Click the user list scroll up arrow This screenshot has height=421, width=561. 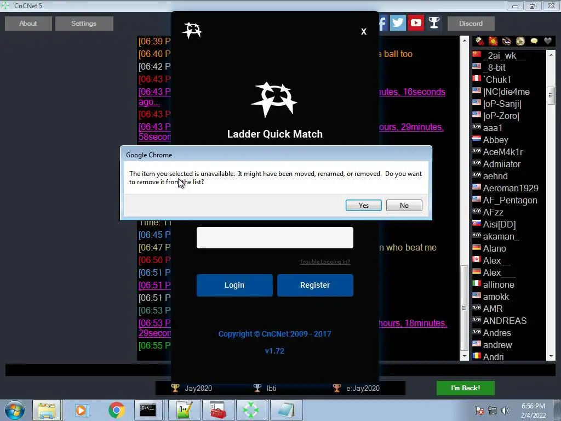551,55
